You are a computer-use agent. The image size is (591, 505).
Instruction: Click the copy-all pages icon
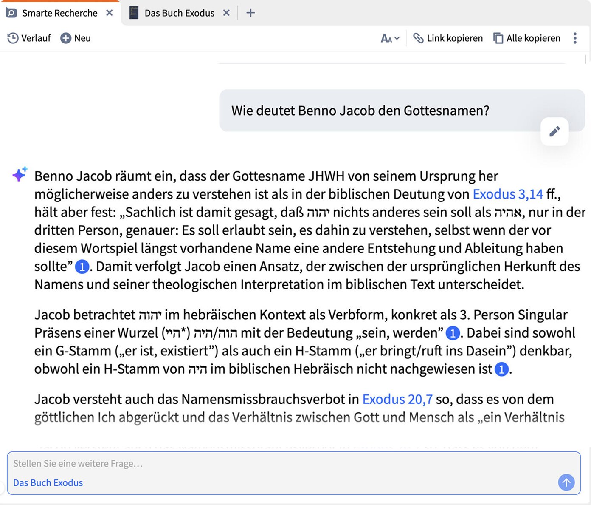click(498, 38)
